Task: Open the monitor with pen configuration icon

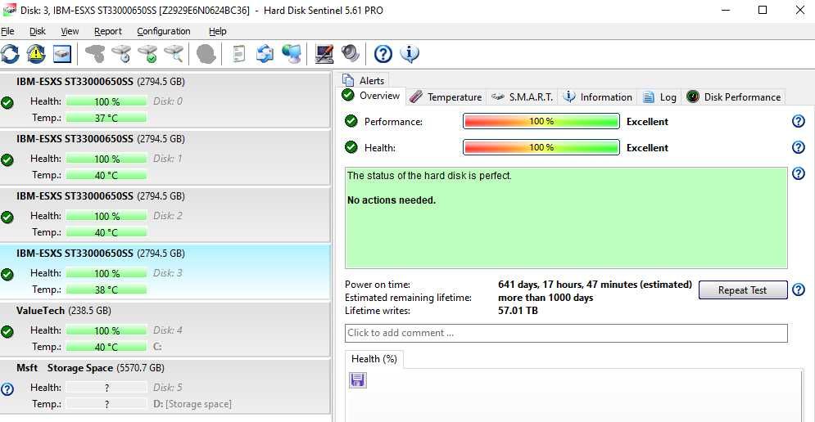Action: pyautogui.click(x=324, y=53)
